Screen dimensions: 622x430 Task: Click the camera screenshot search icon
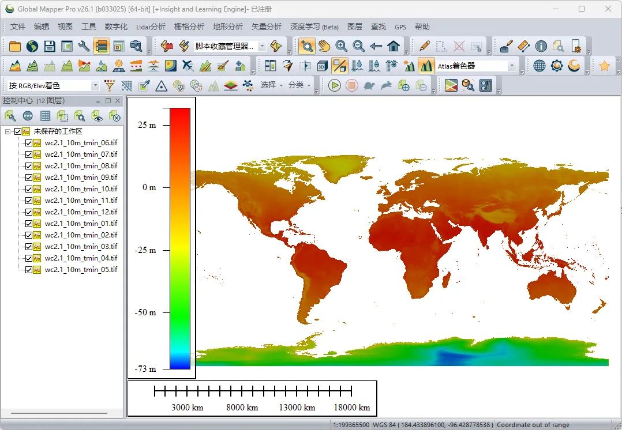136,46
